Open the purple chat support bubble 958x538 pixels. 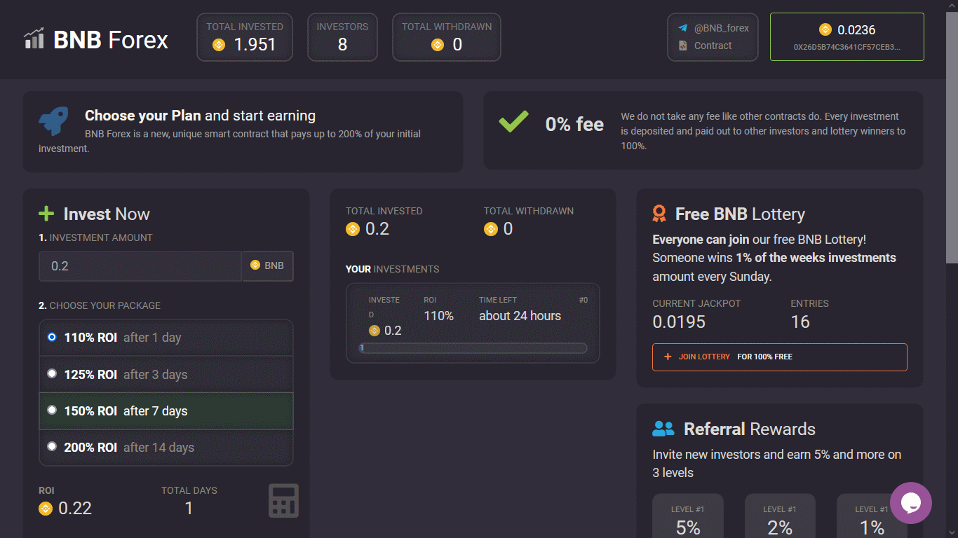click(911, 503)
